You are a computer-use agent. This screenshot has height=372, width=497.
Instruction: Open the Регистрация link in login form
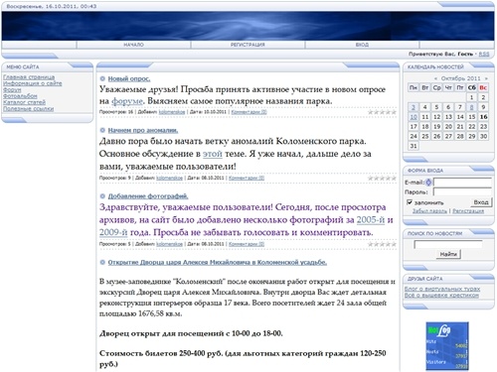point(468,211)
